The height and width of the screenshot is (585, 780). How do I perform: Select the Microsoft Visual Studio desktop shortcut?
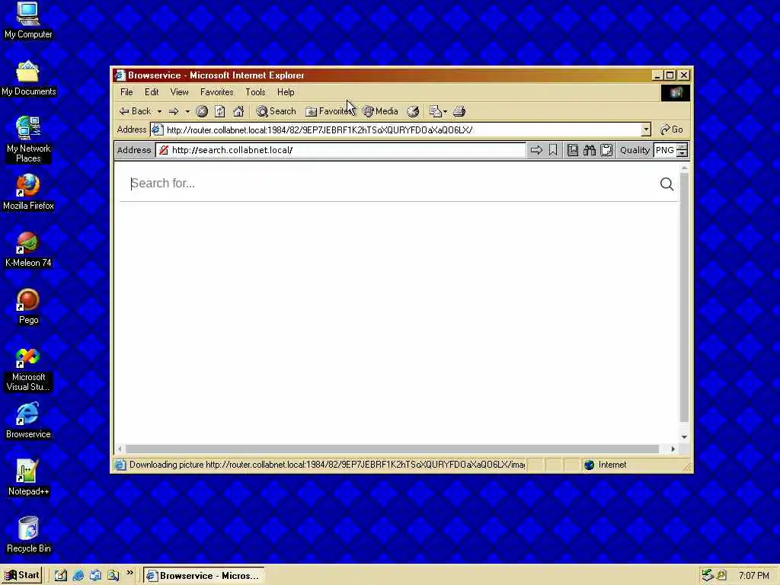click(28, 369)
